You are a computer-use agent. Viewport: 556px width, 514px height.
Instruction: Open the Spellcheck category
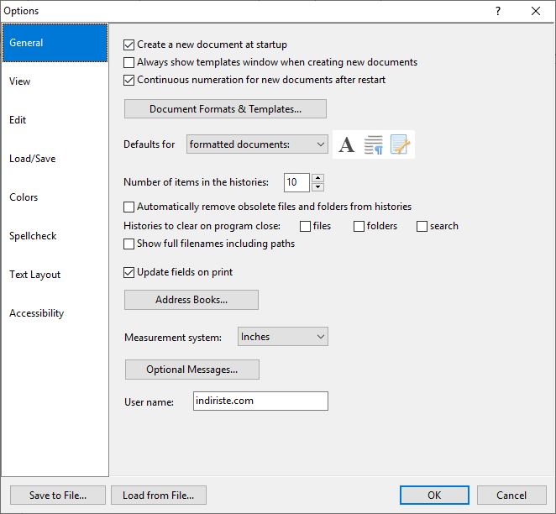55,236
